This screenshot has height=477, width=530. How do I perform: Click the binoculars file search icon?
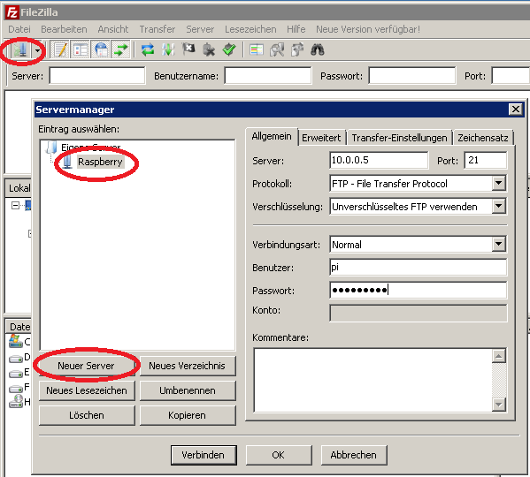tap(318, 50)
